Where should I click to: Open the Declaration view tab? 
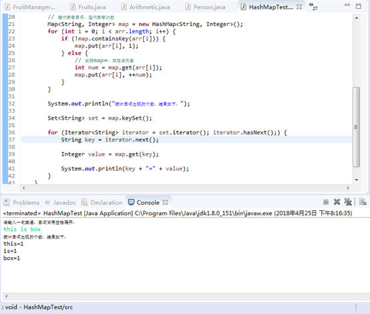pos(102,202)
